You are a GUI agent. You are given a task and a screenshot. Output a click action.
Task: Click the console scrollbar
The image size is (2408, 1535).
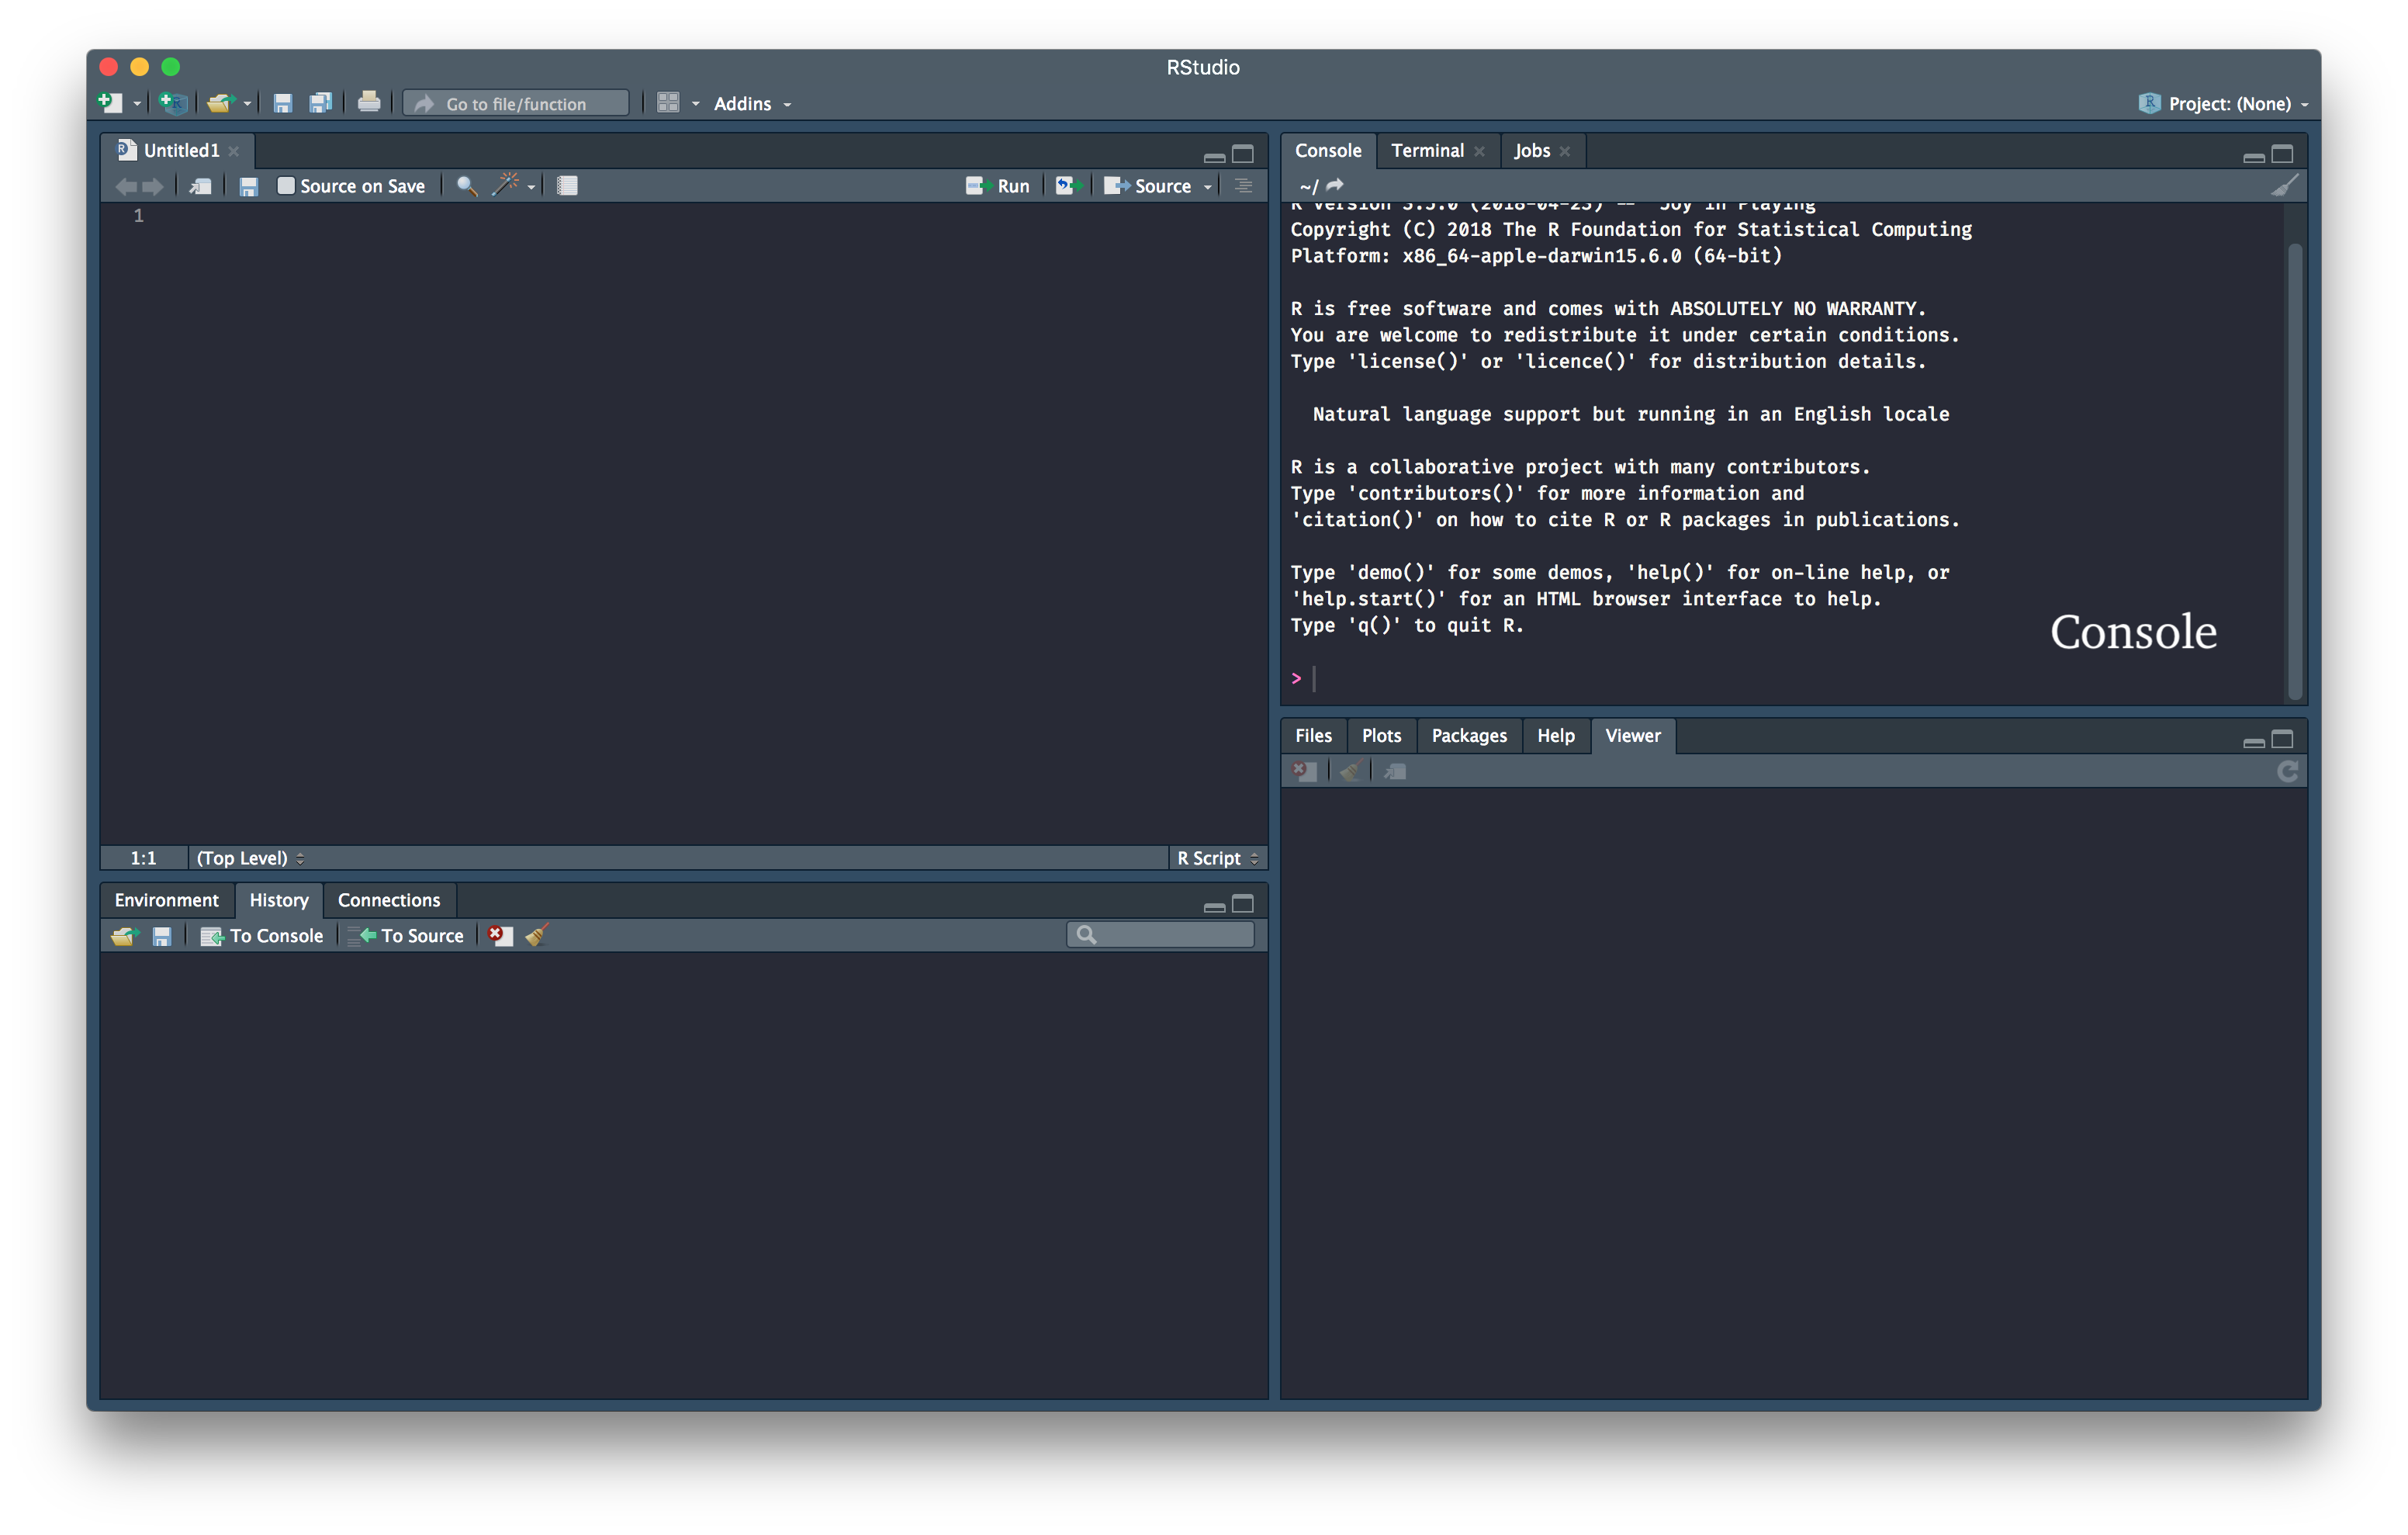coord(2295,470)
